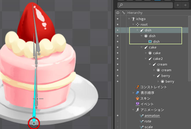
Task: Click the dish region attachment icon
Action: (150, 42)
